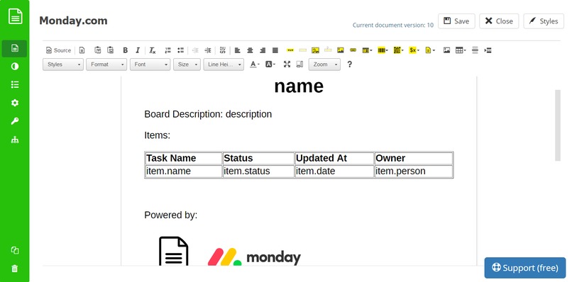This screenshot has width=572, height=282.
Task: Open the background color picker
Action: tap(270, 64)
